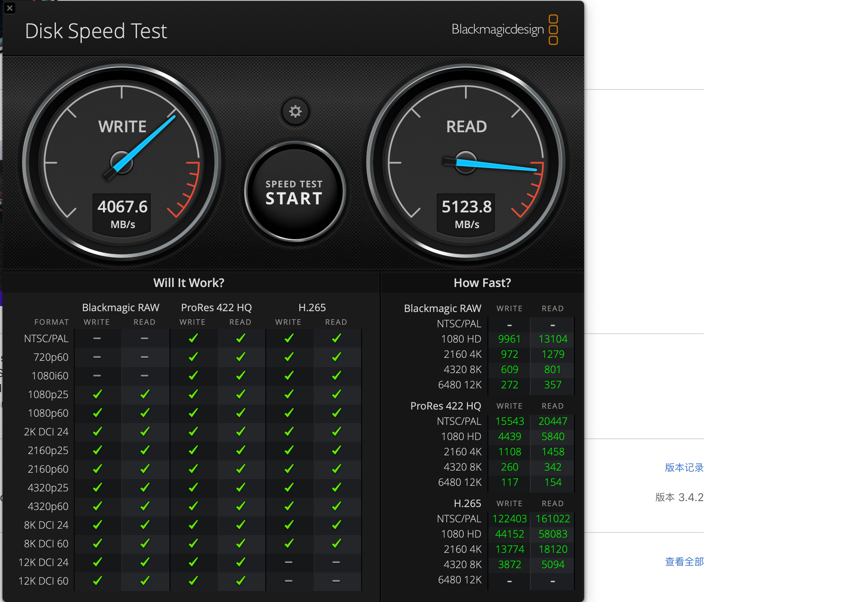Click ProRes 4320 8K write value 260

pyautogui.click(x=510, y=467)
